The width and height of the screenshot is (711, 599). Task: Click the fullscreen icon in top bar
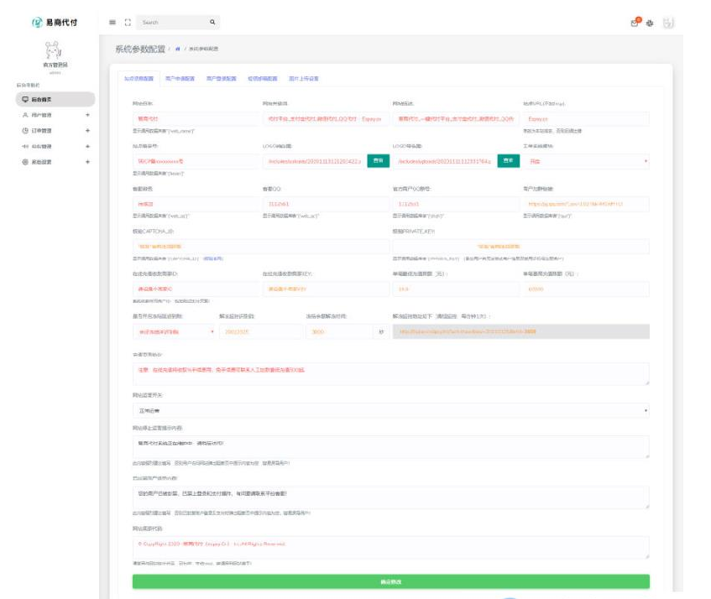coord(128,22)
